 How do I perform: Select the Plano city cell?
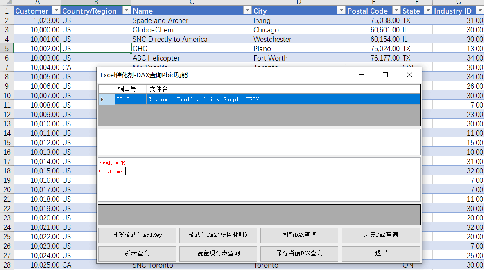[299, 48]
